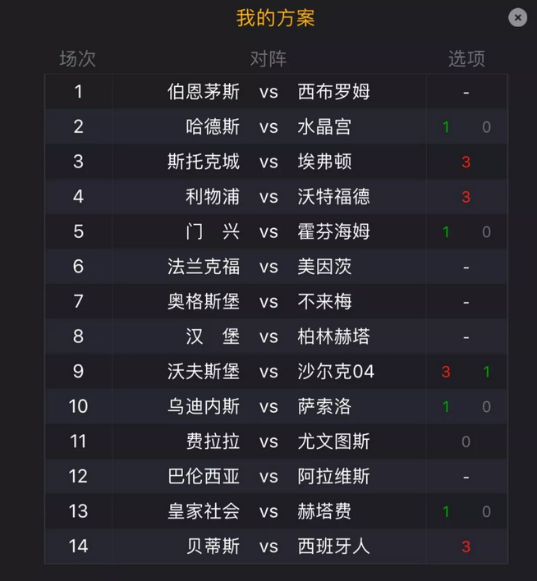Click option 0 for 乌迪内斯 vs 萨索洛

click(487, 407)
